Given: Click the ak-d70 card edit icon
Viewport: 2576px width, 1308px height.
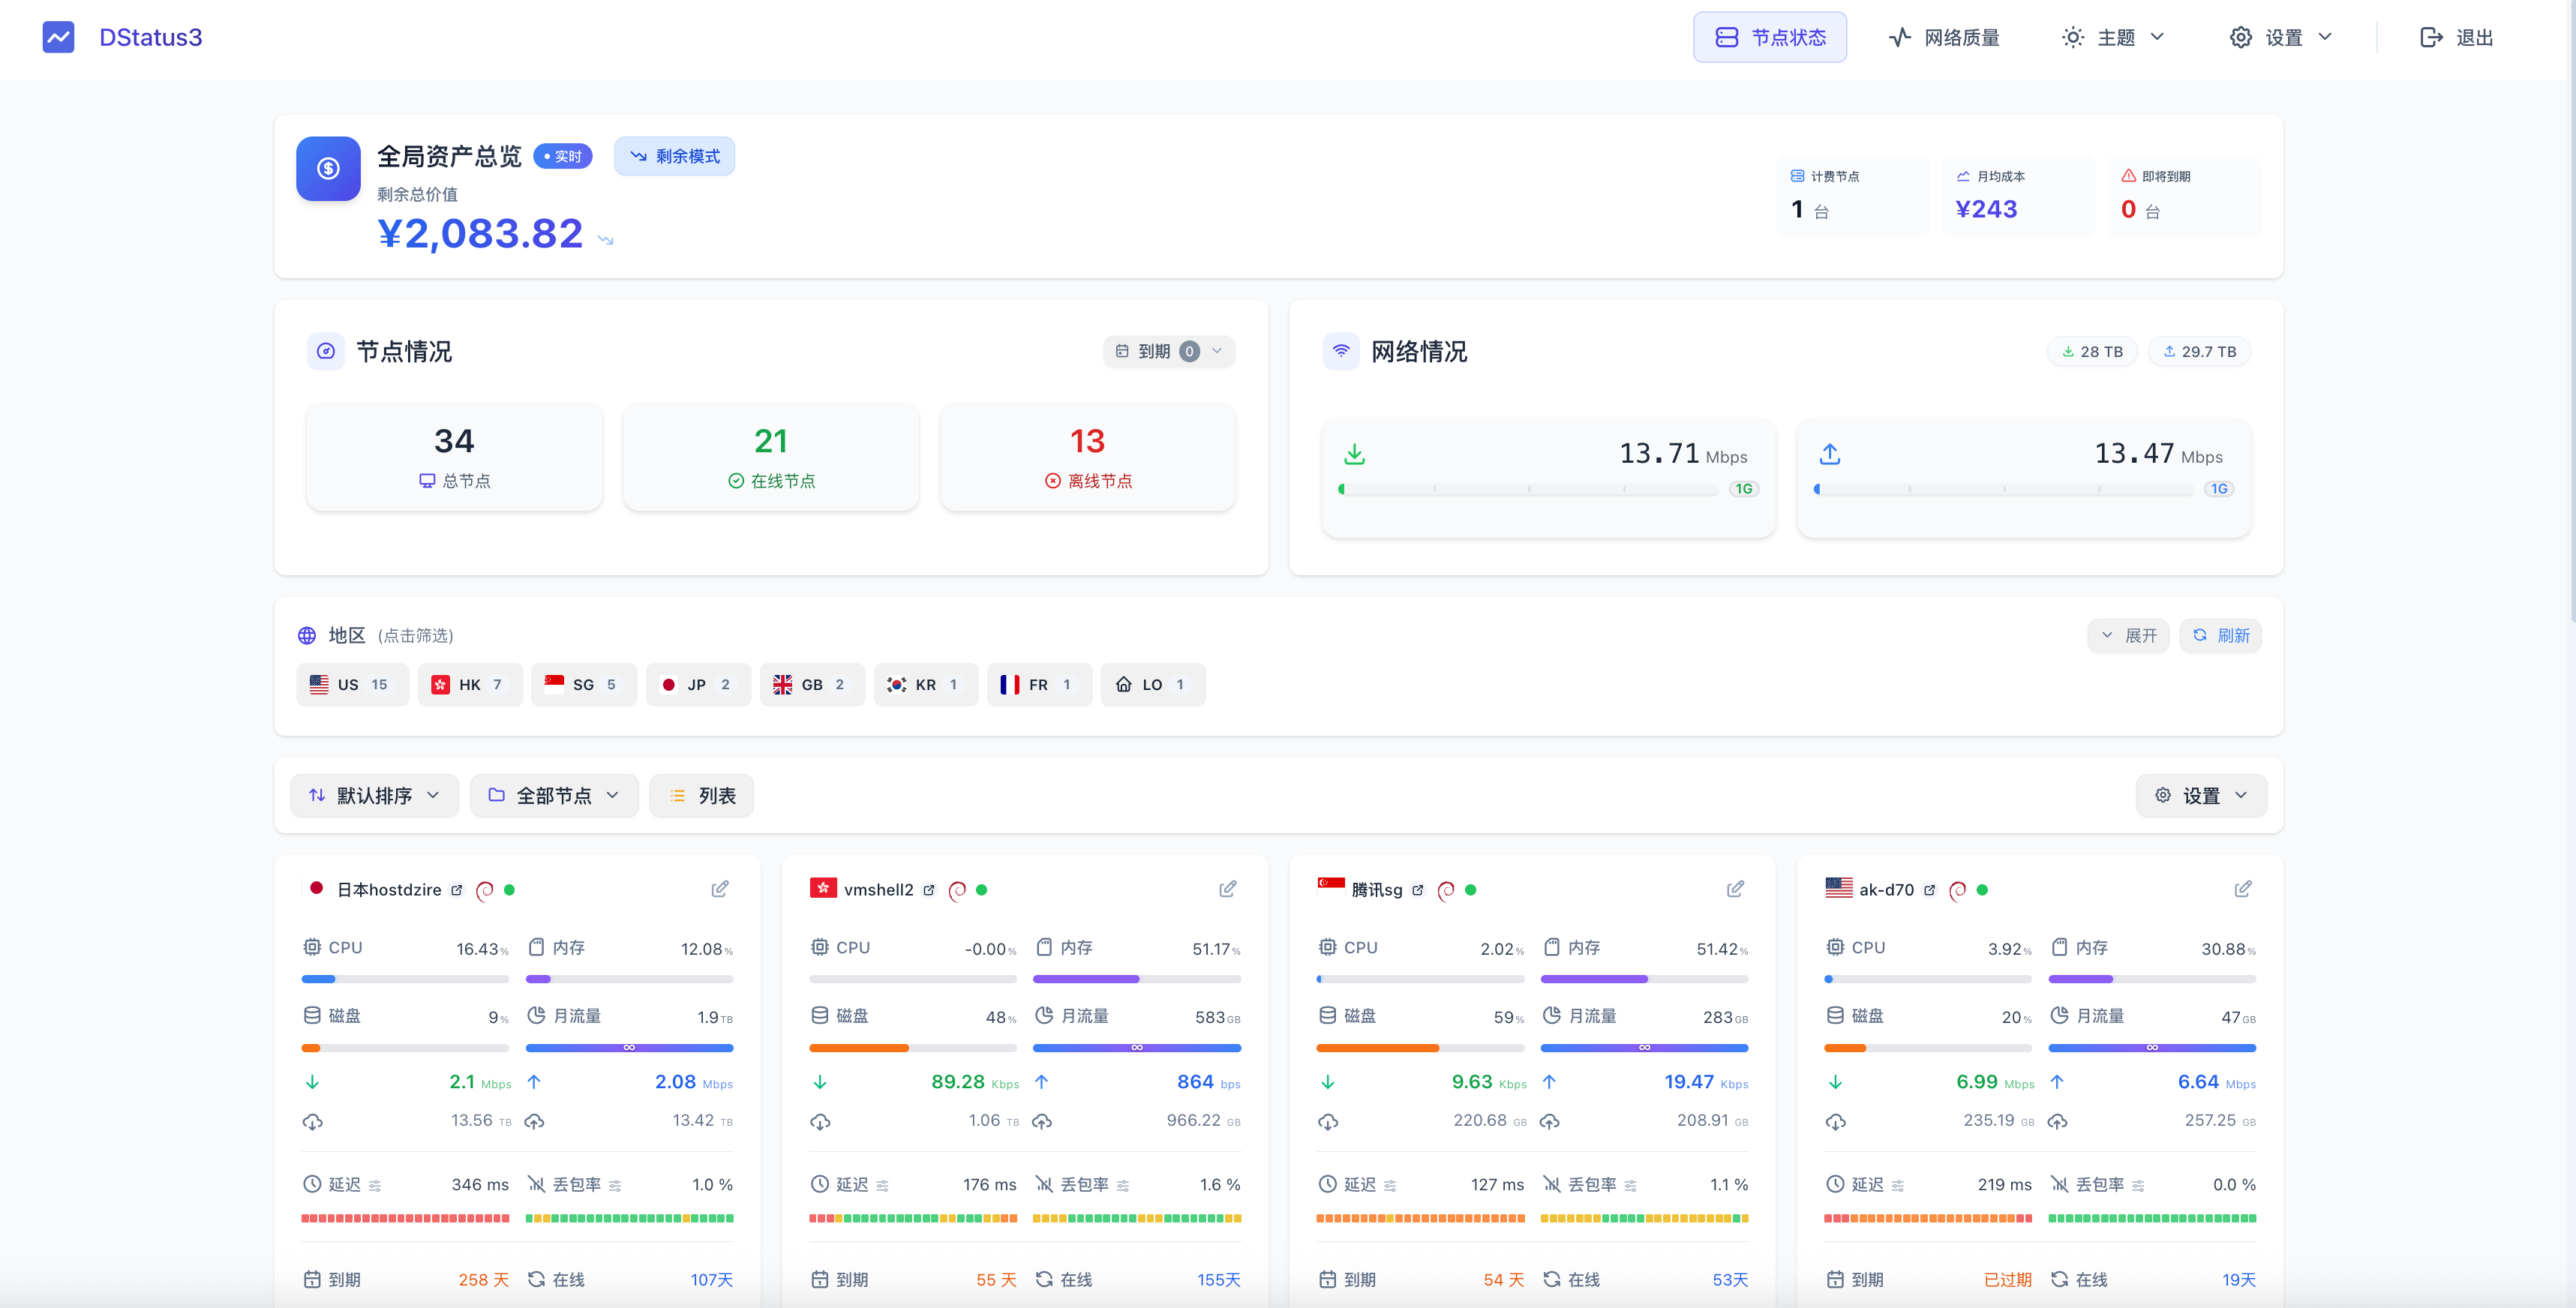Looking at the screenshot, I should tap(2242, 889).
